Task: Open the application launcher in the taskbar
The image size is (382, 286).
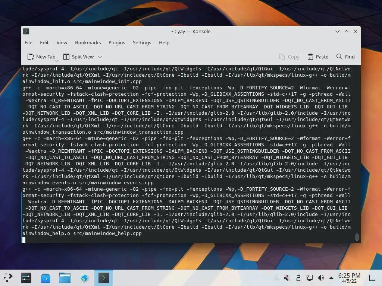Action: tap(8, 278)
